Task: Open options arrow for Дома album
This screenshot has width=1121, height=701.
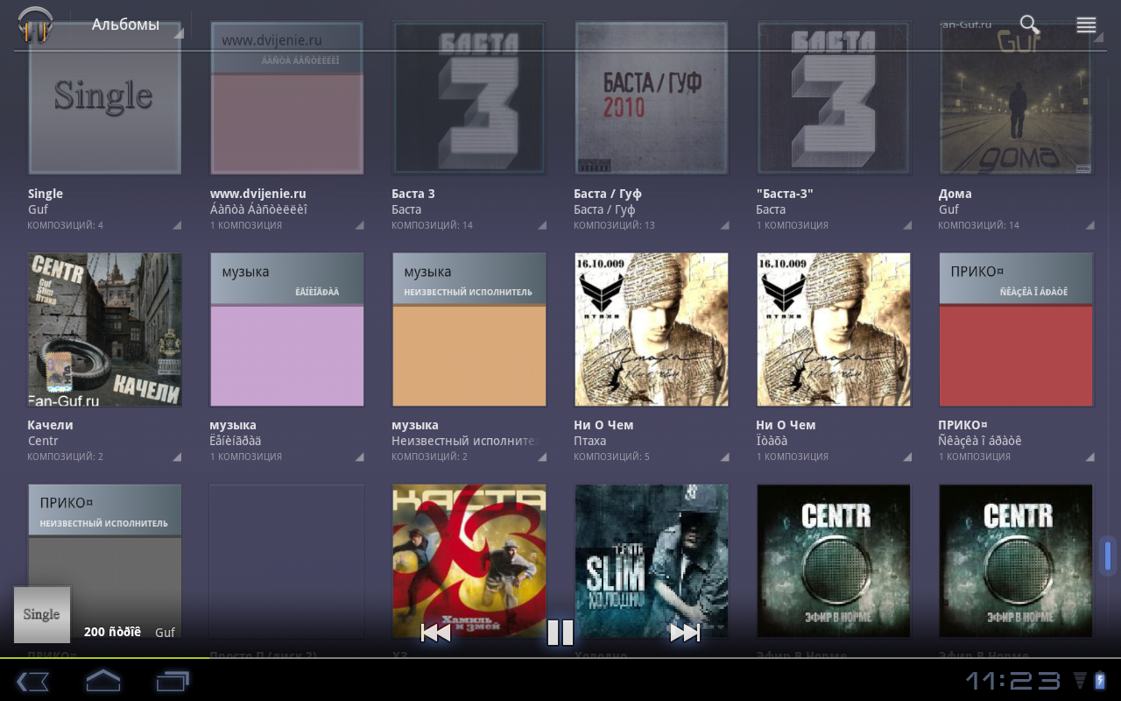Action: tap(1088, 225)
